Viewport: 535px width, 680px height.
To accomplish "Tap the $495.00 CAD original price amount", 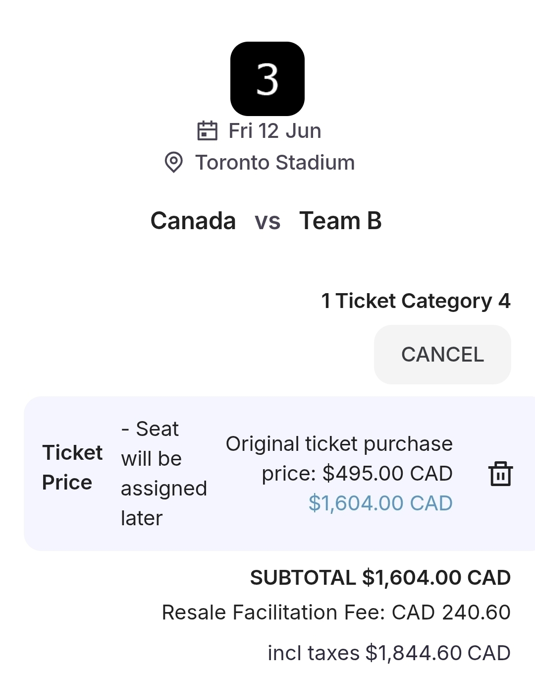I will [387, 473].
